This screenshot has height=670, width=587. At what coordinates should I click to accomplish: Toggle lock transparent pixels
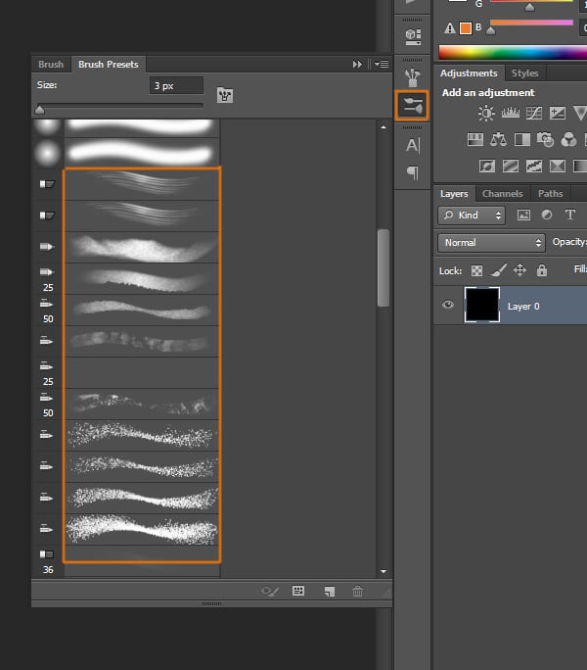coord(476,270)
